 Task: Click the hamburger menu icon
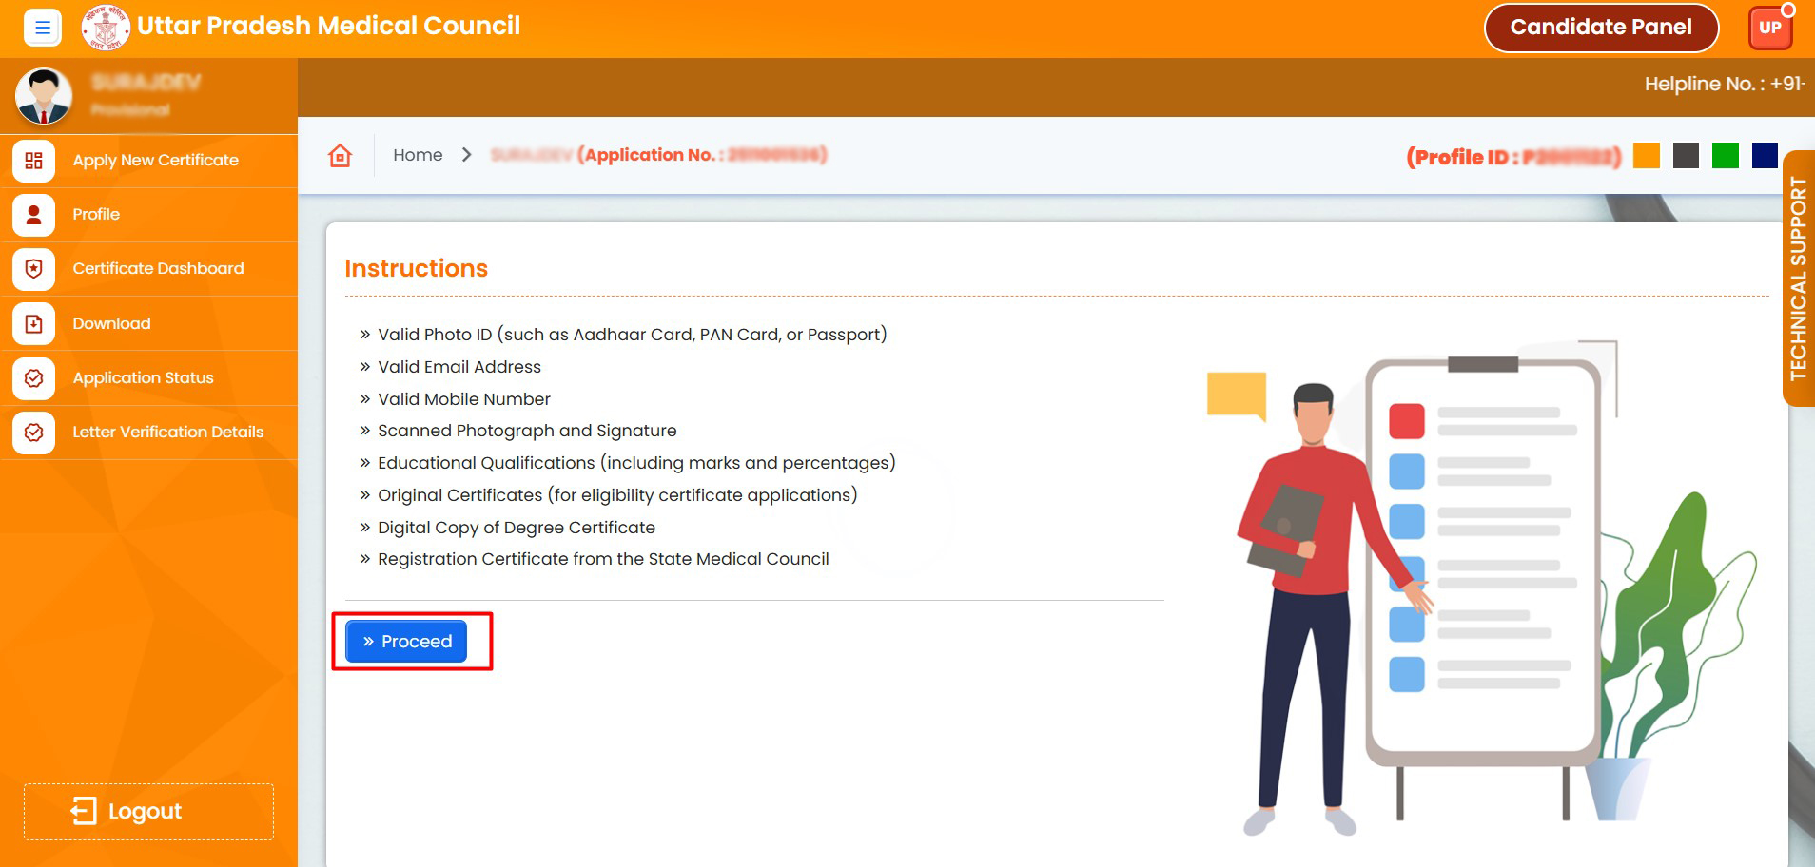42,28
